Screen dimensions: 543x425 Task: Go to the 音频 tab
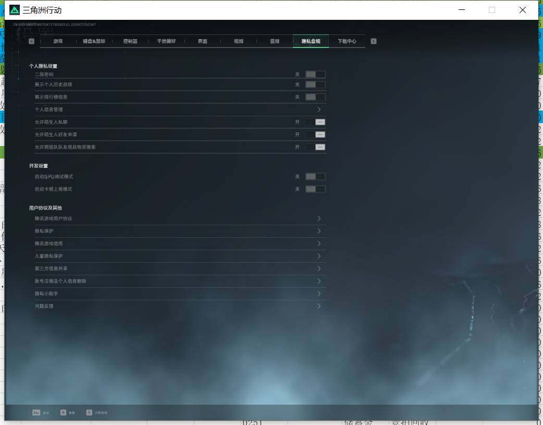coord(275,41)
